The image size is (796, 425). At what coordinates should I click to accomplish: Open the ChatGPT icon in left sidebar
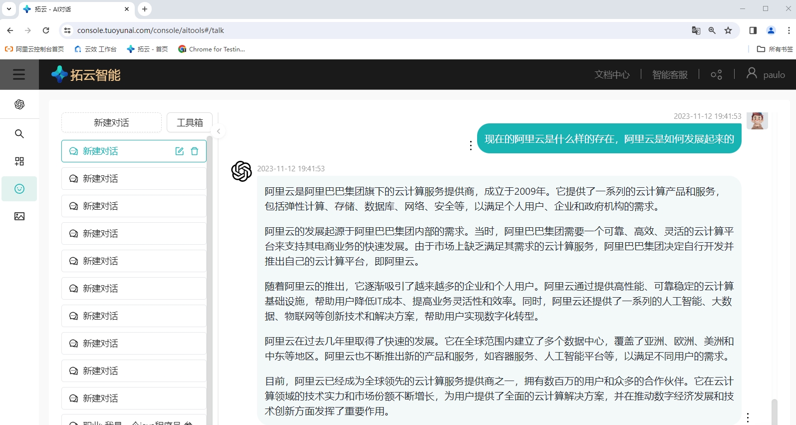19,104
